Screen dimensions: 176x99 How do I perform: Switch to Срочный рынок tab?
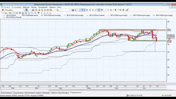(x=18, y=93)
